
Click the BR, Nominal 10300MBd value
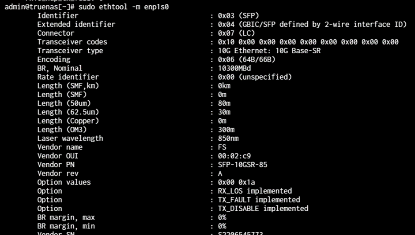tap(234, 68)
